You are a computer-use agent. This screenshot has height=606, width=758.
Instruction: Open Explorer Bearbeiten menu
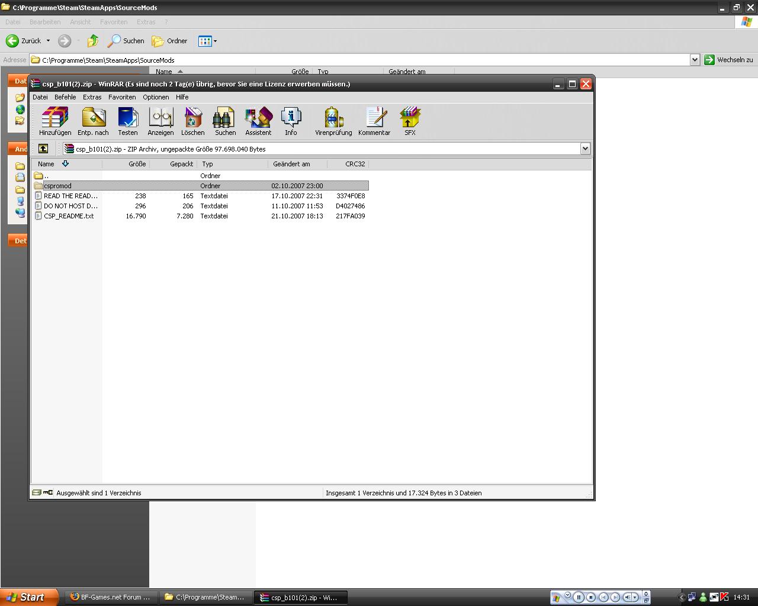coord(45,22)
